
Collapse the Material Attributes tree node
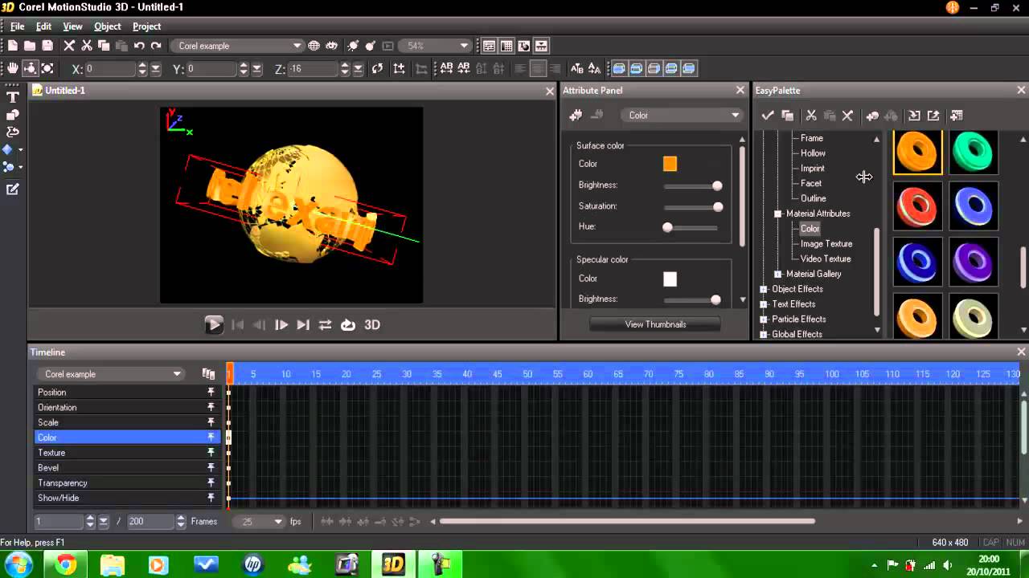point(777,214)
